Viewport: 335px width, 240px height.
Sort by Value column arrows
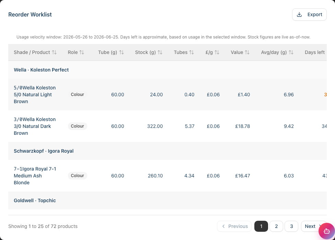247,53
